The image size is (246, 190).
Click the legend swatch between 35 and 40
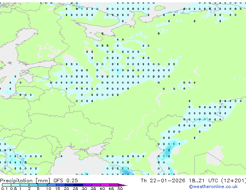(96, 185)
